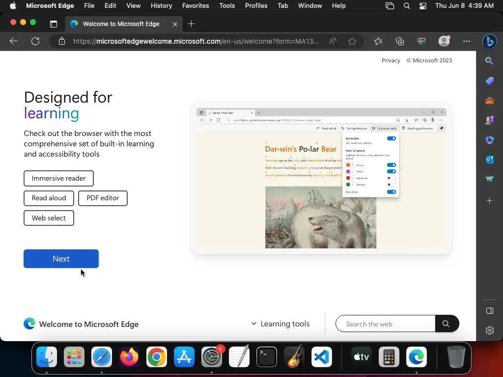Screen dimensions: 503x377
Task: Reload the page with the refresh icon
Action: (x=35, y=41)
